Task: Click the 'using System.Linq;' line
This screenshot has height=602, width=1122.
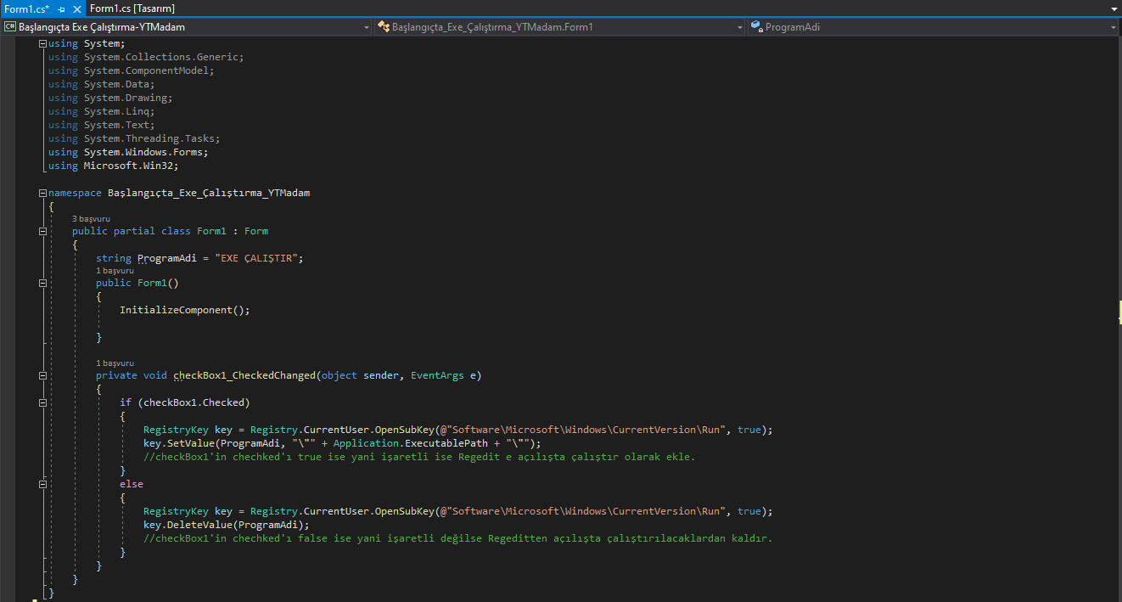Action: (x=102, y=111)
